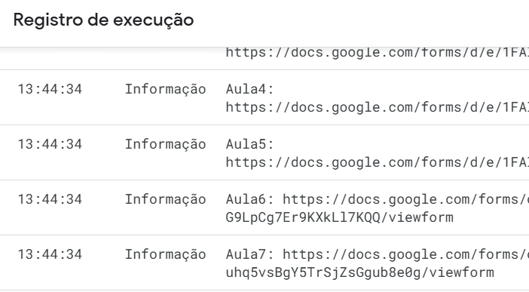The height and width of the screenshot is (292, 529).
Task: Open the docs.google.com URL under Aula5
Action: pos(378,162)
